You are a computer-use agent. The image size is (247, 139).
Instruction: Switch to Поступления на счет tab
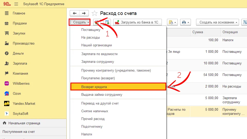pos(19,132)
